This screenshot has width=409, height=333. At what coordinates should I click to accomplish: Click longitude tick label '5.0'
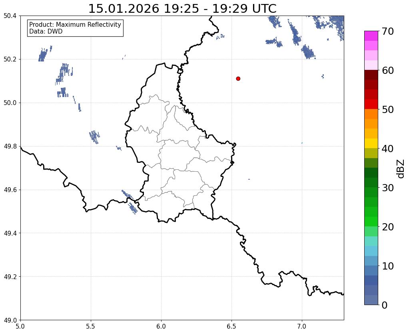(20, 327)
